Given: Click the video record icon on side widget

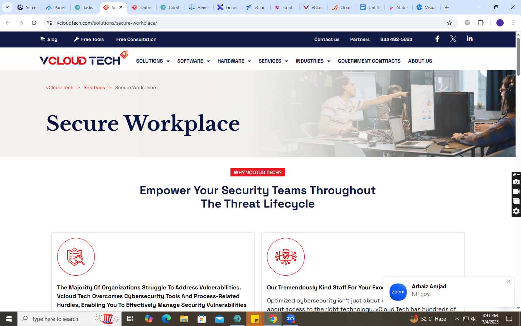Looking at the screenshot, I should click(516, 191).
